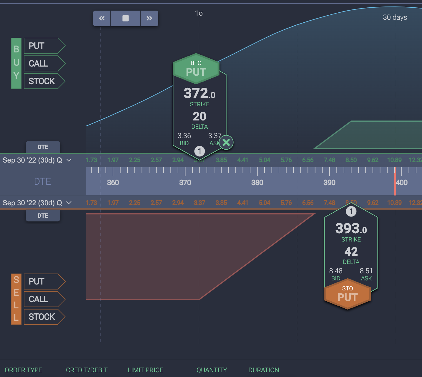Click the quantity badge on the 393 put
The width and height of the screenshot is (422, 377).
(x=351, y=211)
